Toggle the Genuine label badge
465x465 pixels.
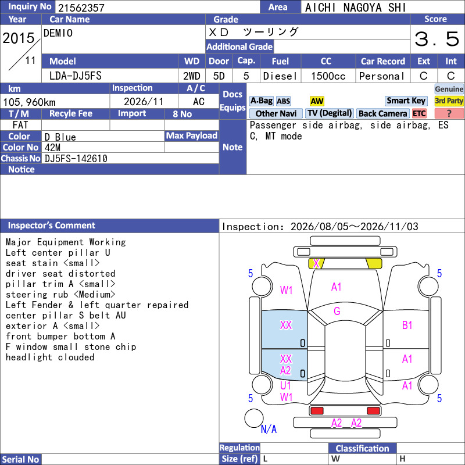449,89
